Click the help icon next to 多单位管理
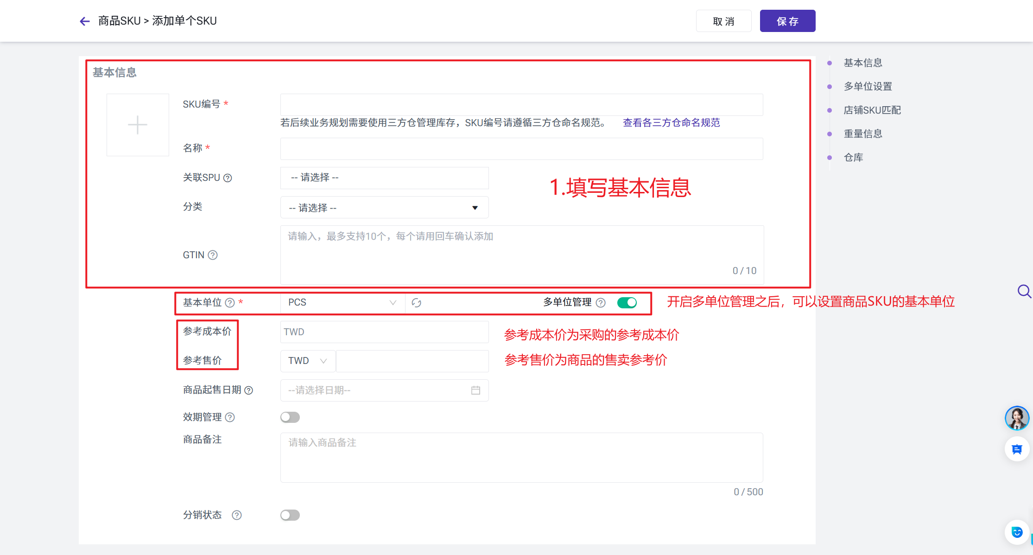 point(601,303)
